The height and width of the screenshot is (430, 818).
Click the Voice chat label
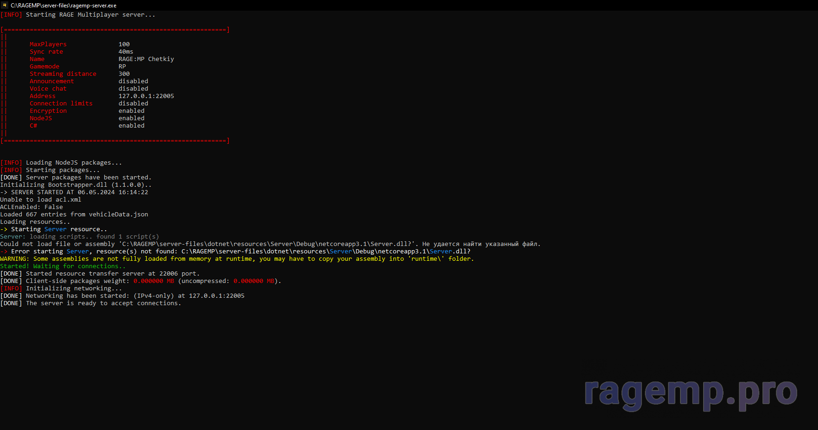point(48,89)
